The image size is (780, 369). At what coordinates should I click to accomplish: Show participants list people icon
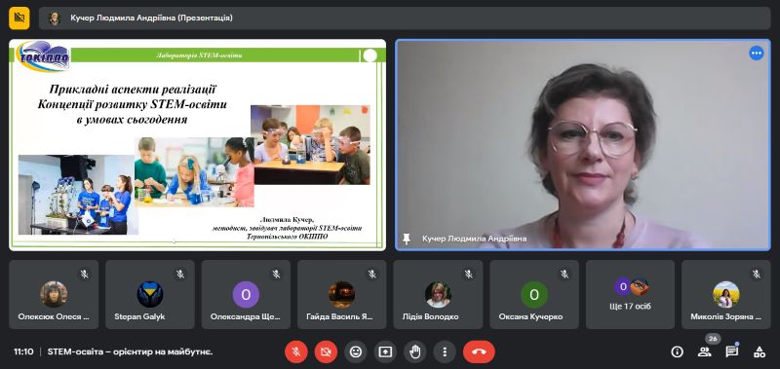704,352
